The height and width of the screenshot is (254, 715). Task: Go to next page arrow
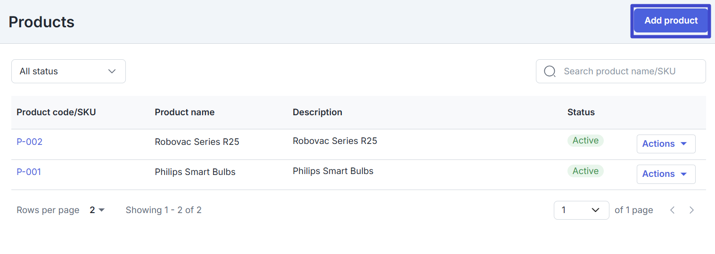pyautogui.click(x=691, y=210)
